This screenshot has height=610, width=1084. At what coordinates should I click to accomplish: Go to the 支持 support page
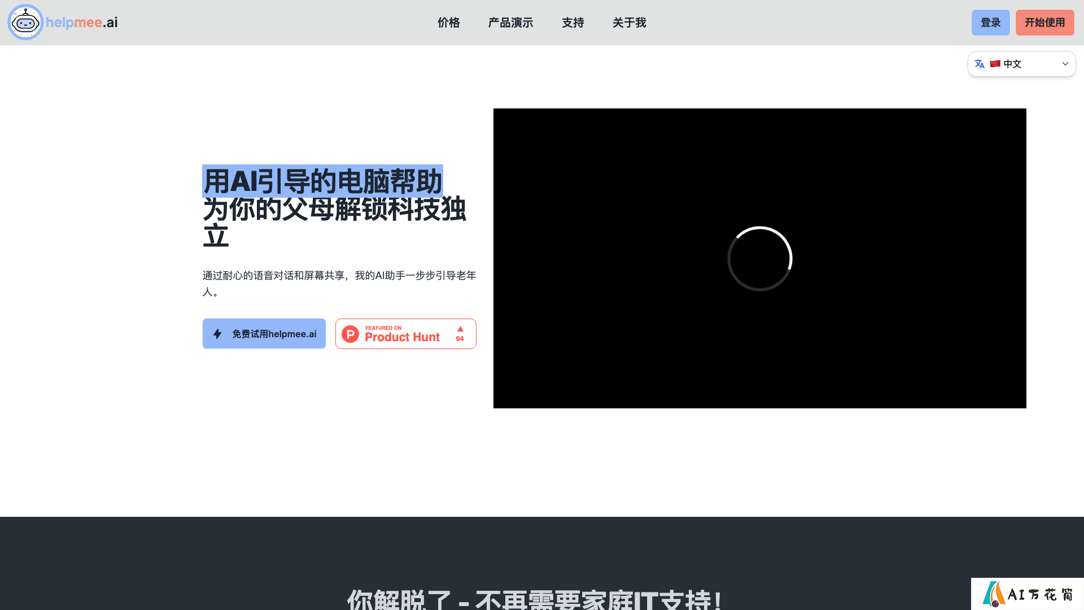click(x=573, y=23)
